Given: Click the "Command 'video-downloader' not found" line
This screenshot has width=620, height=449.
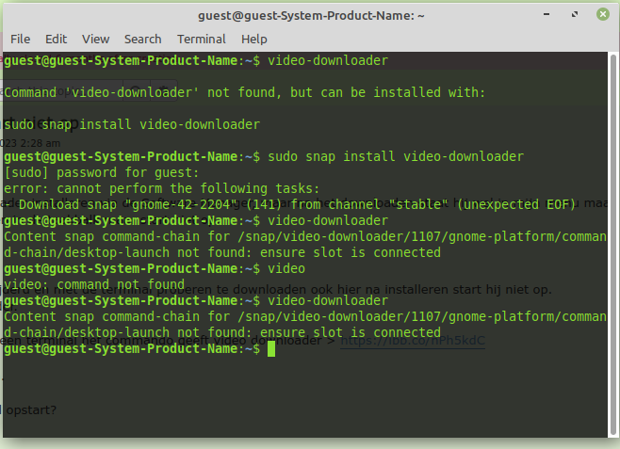Looking at the screenshot, I should (244, 92).
